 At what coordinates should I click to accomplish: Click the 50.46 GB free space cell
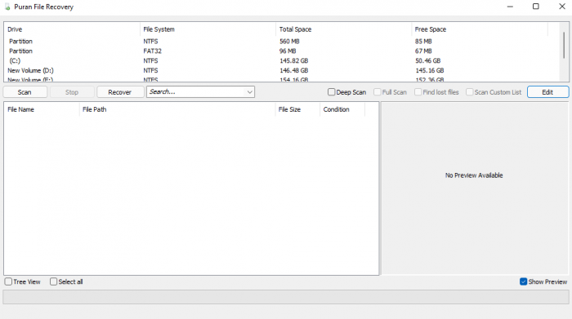(428, 61)
